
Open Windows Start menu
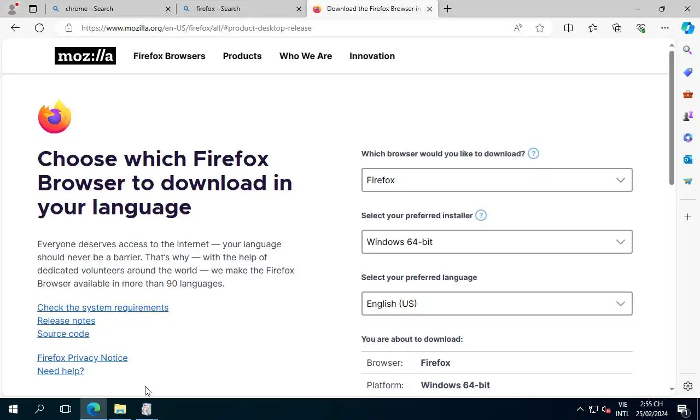(x=13, y=409)
